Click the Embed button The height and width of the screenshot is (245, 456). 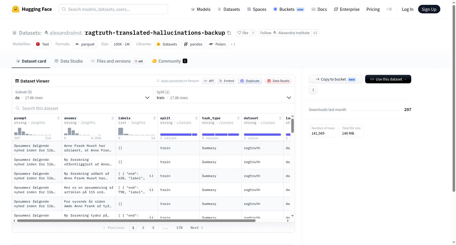[x=226, y=81]
